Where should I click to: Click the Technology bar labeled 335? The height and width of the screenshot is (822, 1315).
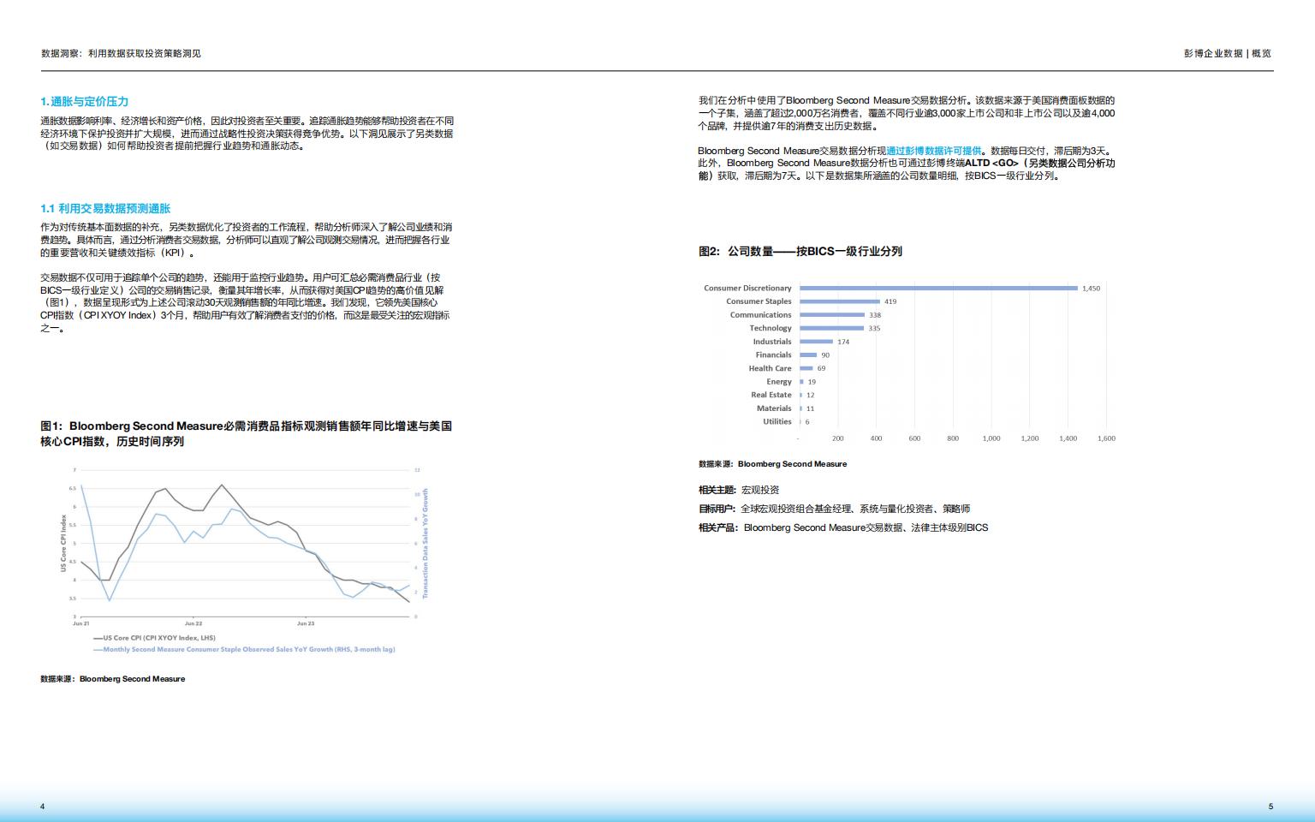point(831,328)
